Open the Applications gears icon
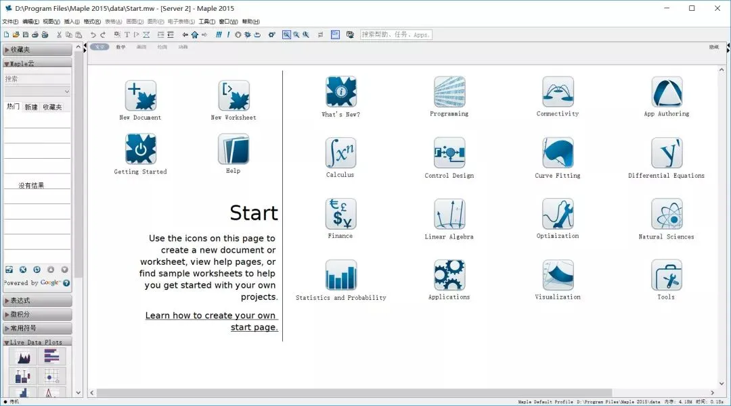 449,275
